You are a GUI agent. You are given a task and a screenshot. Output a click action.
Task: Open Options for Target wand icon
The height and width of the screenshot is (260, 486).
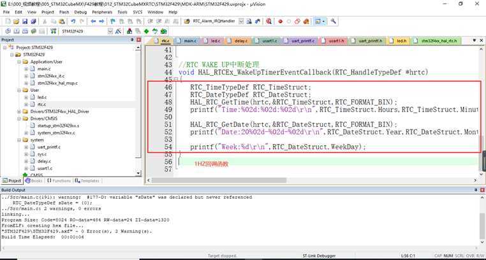118,31
